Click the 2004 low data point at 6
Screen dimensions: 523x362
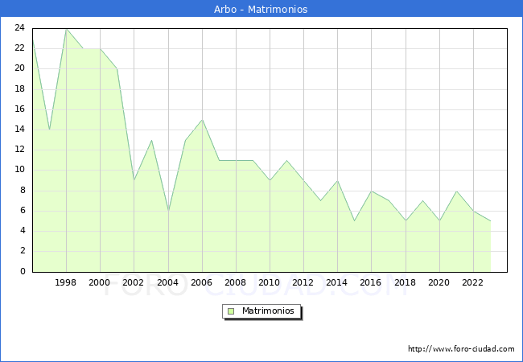(x=168, y=211)
